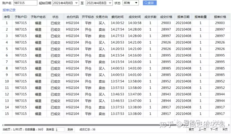Select row 9 已成交 status cell
Image resolution: width=231 pixels, height=134 pixels.
56,75
